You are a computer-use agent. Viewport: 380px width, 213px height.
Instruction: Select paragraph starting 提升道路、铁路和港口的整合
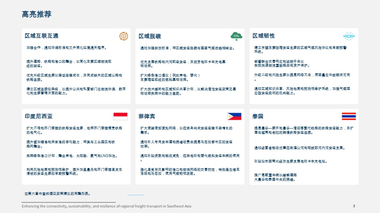click(69, 64)
